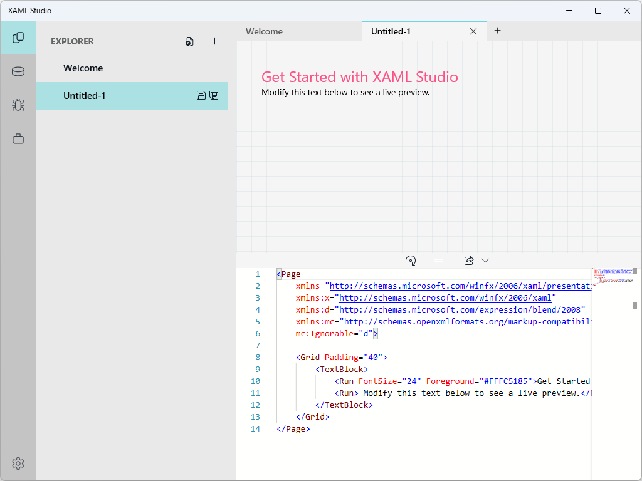The height and width of the screenshot is (481, 642).
Task: Open the Data Sources database icon
Action: point(18,71)
